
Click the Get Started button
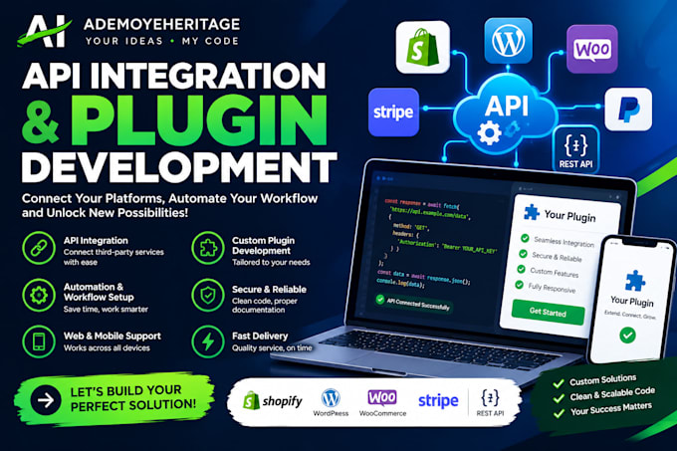[548, 312]
